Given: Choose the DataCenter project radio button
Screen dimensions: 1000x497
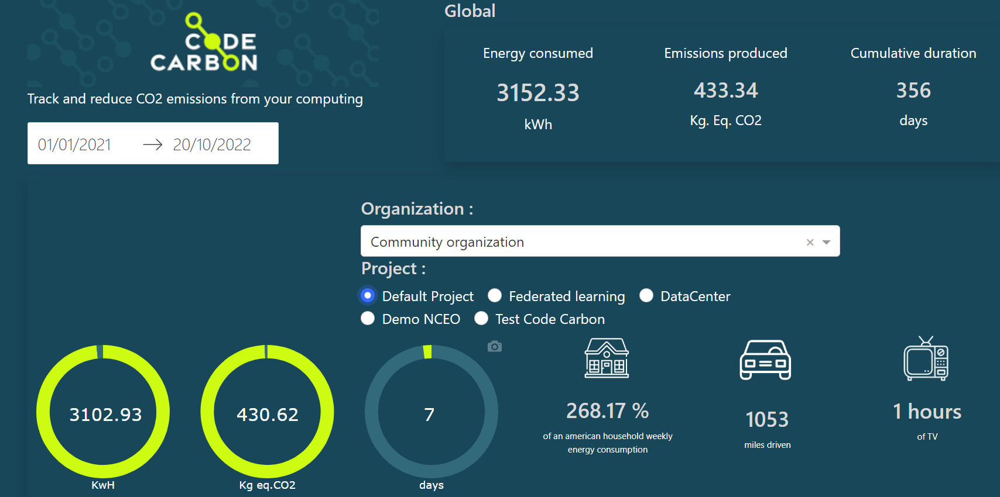Looking at the screenshot, I should click(x=646, y=296).
